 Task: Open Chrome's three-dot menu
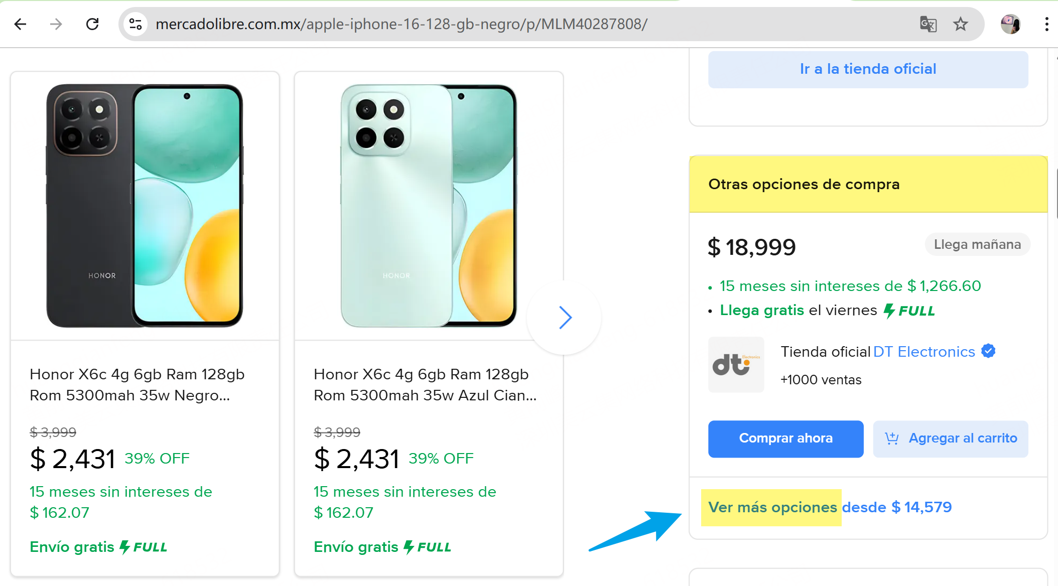click(x=1046, y=24)
